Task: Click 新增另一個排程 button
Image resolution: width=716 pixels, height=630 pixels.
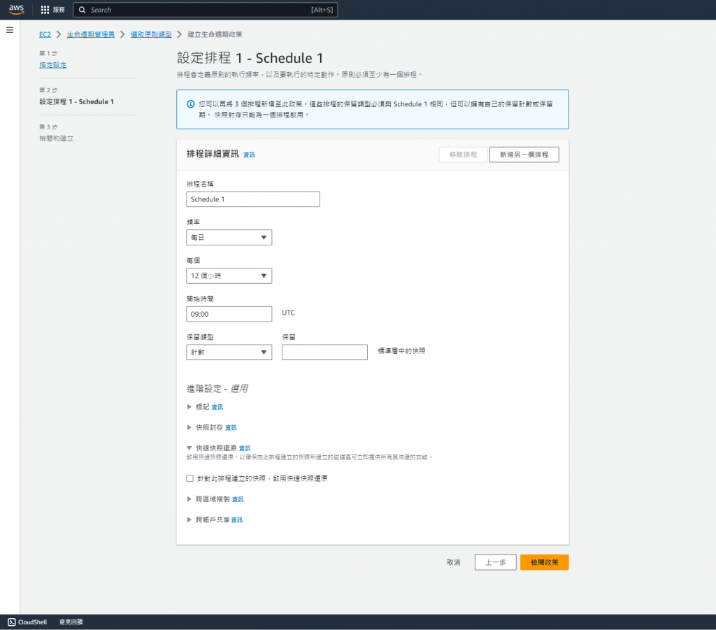Action: pos(524,155)
